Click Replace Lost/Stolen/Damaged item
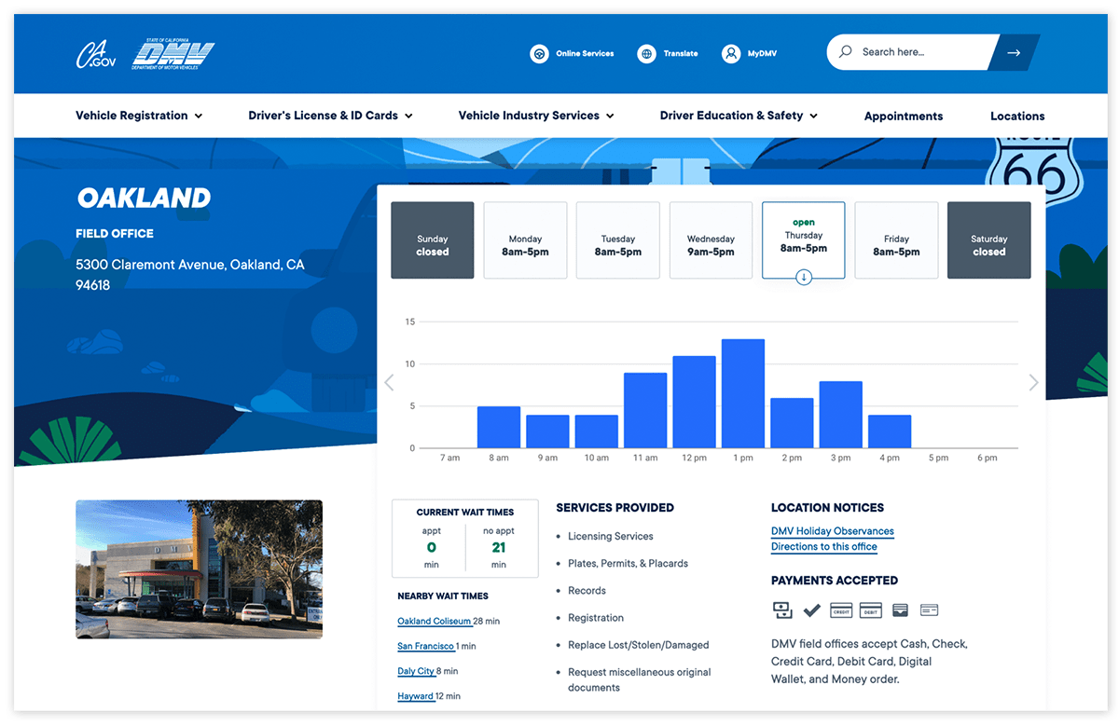1119x726 pixels. tap(639, 645)
